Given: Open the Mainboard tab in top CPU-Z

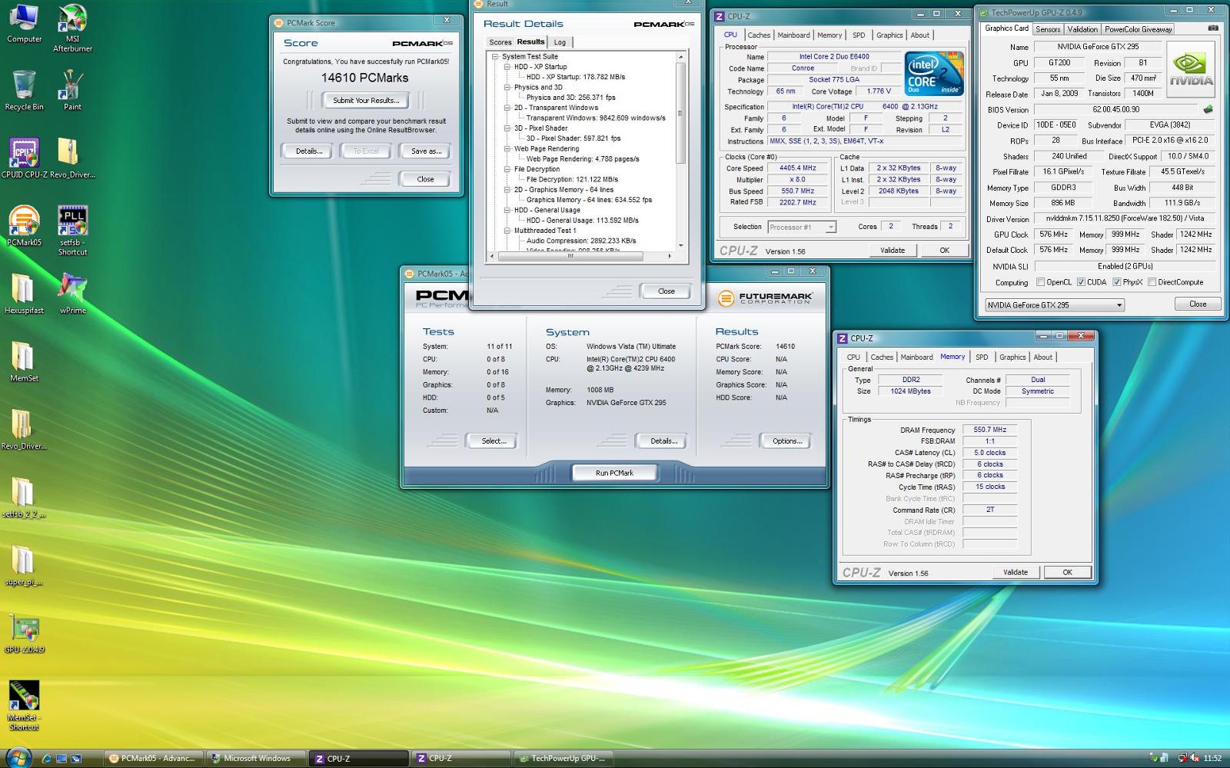Looking at the screenshot, I should [x=793, y=35].
